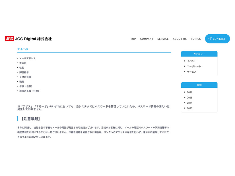
Task: Click the 年収（任意） list item
Action: pos(26,86)
